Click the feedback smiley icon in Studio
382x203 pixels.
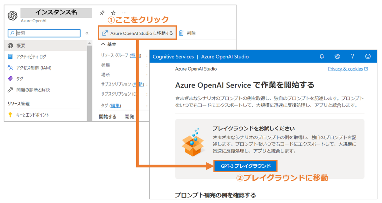368,57
